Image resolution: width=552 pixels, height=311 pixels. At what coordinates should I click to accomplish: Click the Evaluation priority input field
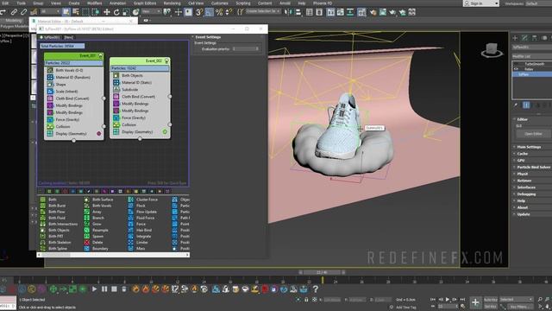coord(245,48)
